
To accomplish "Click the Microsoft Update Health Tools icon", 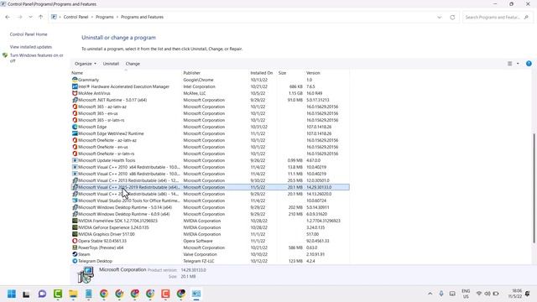I will click(75, 160).
